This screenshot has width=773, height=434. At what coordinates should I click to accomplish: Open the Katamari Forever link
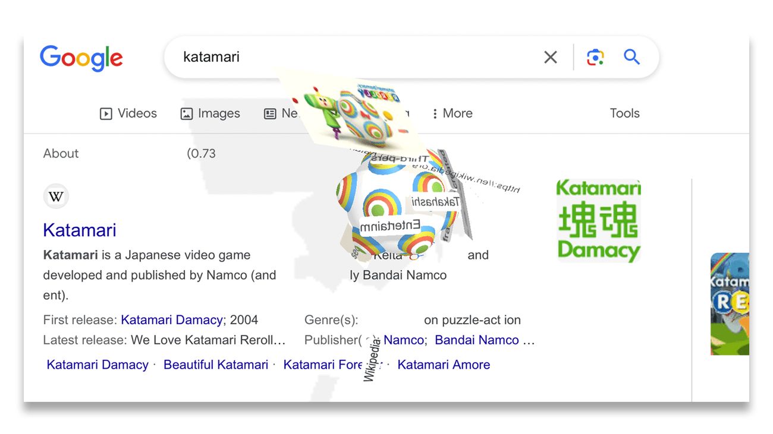pyautogui.click(x=328, y=364)
